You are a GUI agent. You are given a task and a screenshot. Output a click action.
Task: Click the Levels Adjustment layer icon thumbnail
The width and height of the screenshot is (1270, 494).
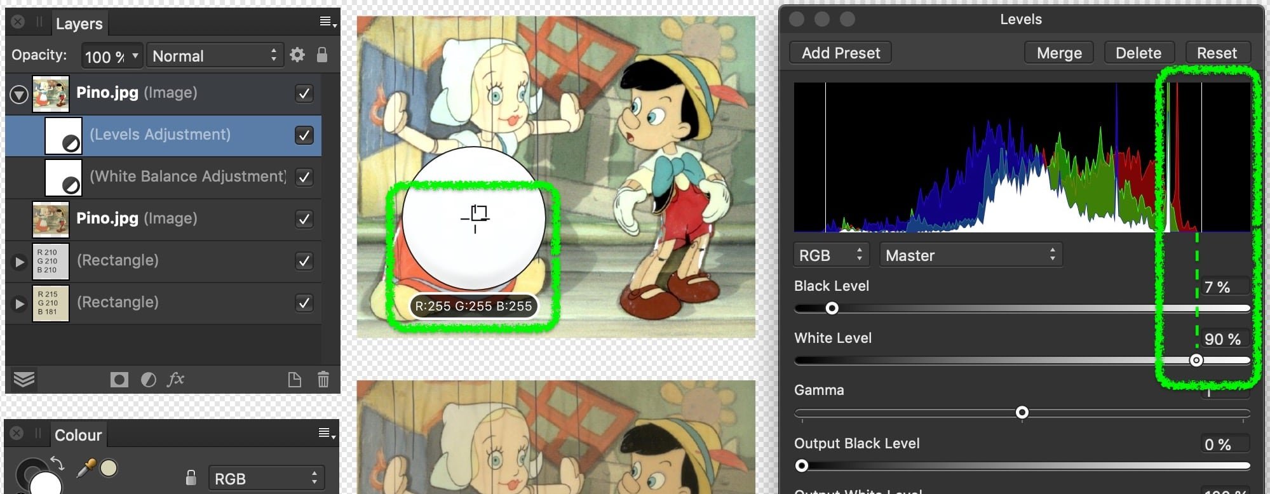pos(64,135)
